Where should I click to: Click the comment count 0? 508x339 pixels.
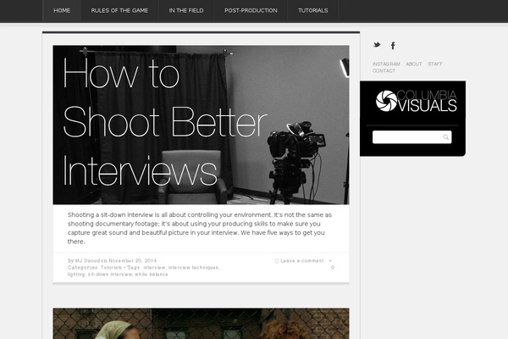(x=333, y=267)
